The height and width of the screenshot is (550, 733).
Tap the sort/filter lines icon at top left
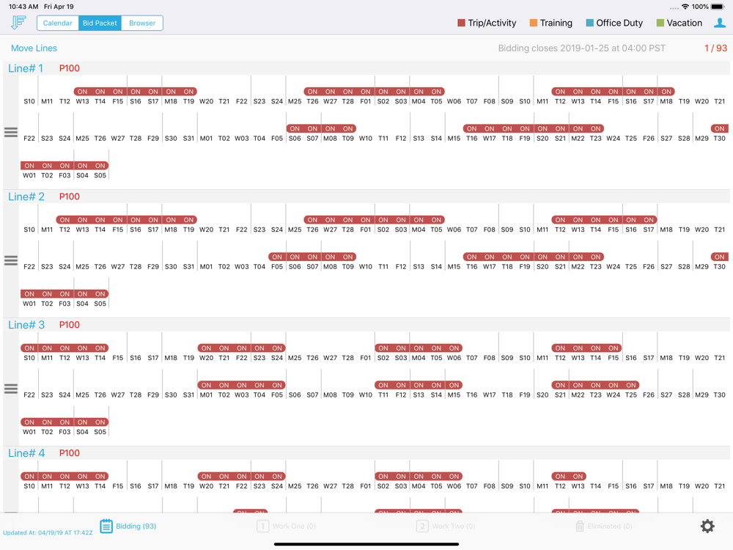click(x=18, y=23)
